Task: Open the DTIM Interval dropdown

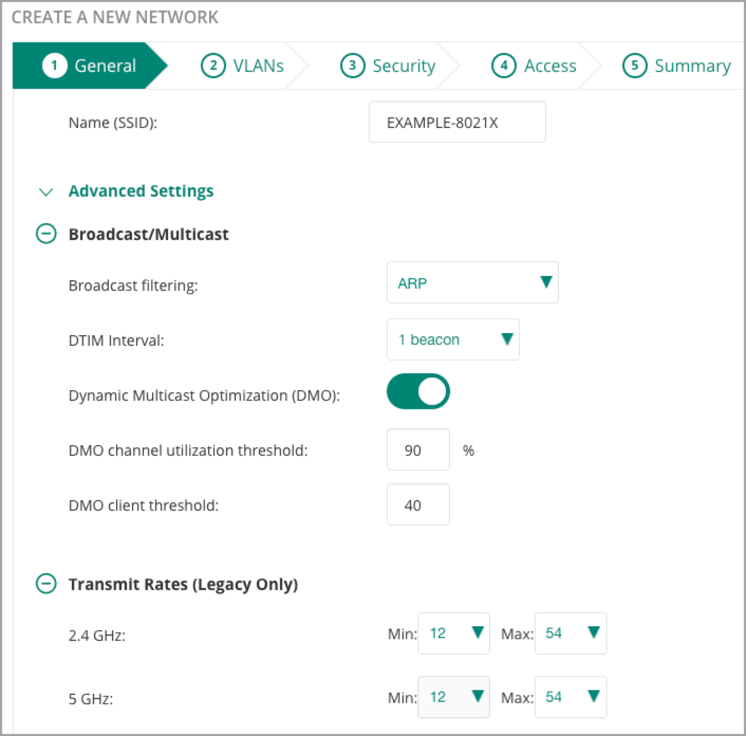Action: [x=453, y=339]
